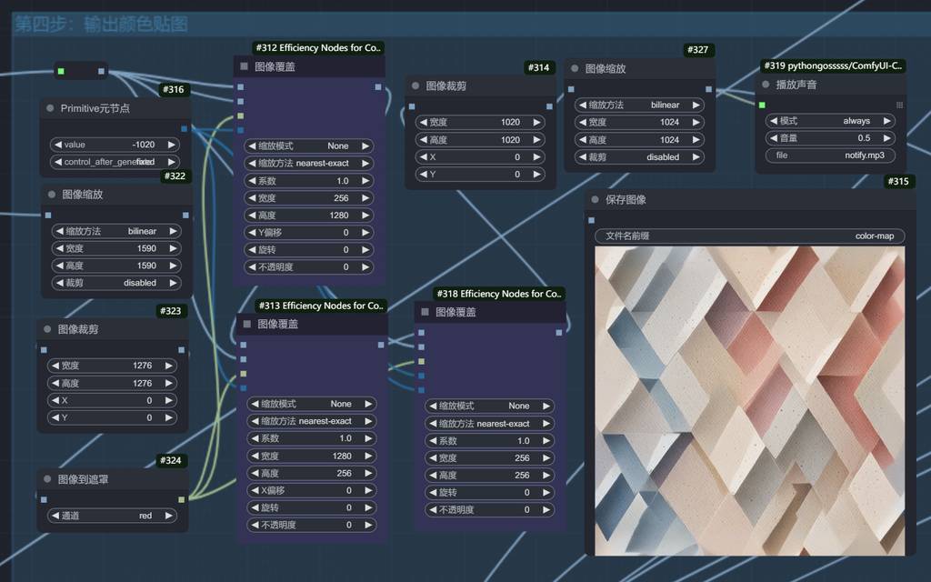Click the green socket on the small reroute node

pyautogui.click(x=61, y=71)
